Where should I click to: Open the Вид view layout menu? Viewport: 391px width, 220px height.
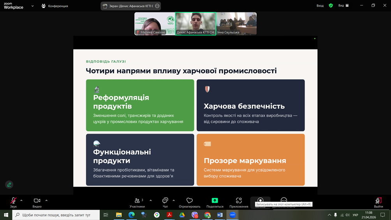pyautogui.click(x=343, y=6)
